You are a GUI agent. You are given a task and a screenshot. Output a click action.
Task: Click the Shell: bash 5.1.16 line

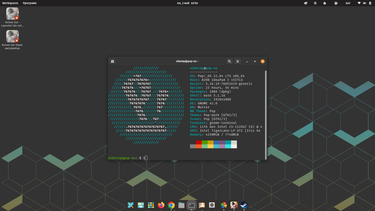[x=207, y=96]
